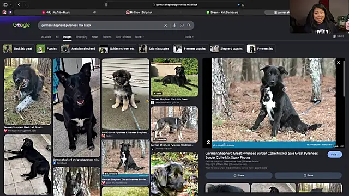
Task: Open black dog lying on grass video thumbnail
Action: tap(174, 77)
